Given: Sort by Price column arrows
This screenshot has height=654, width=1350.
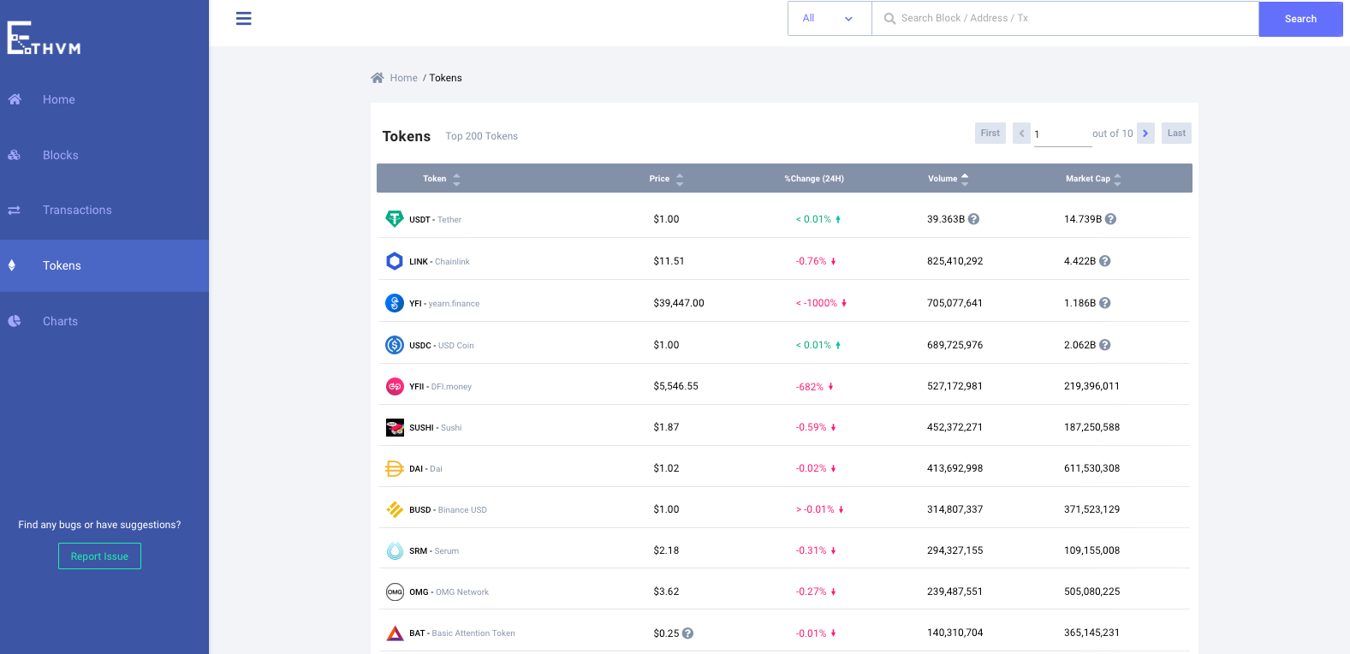Looking at the screenshot, I should (x=680, y=179).
